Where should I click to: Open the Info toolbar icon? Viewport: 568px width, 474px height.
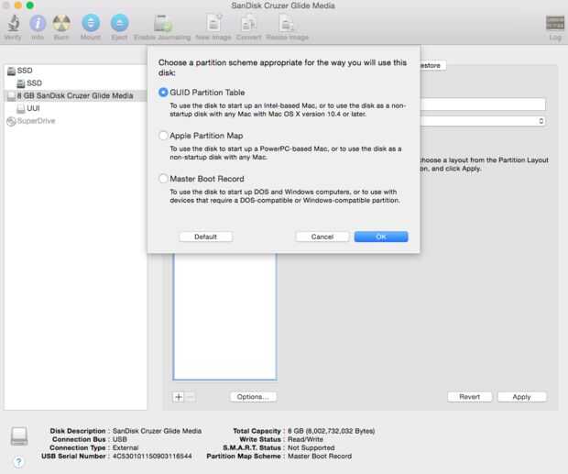38,24
